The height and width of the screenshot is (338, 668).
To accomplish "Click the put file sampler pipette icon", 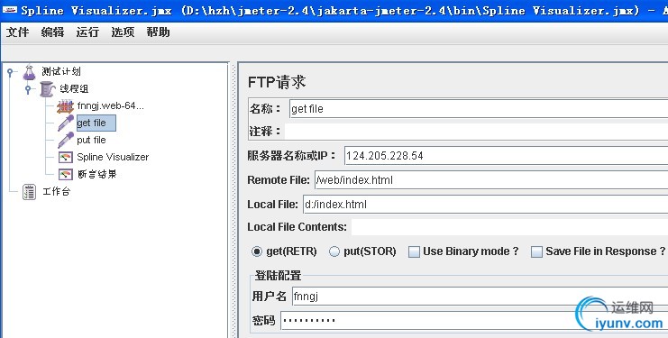I will tap(65, 140).
